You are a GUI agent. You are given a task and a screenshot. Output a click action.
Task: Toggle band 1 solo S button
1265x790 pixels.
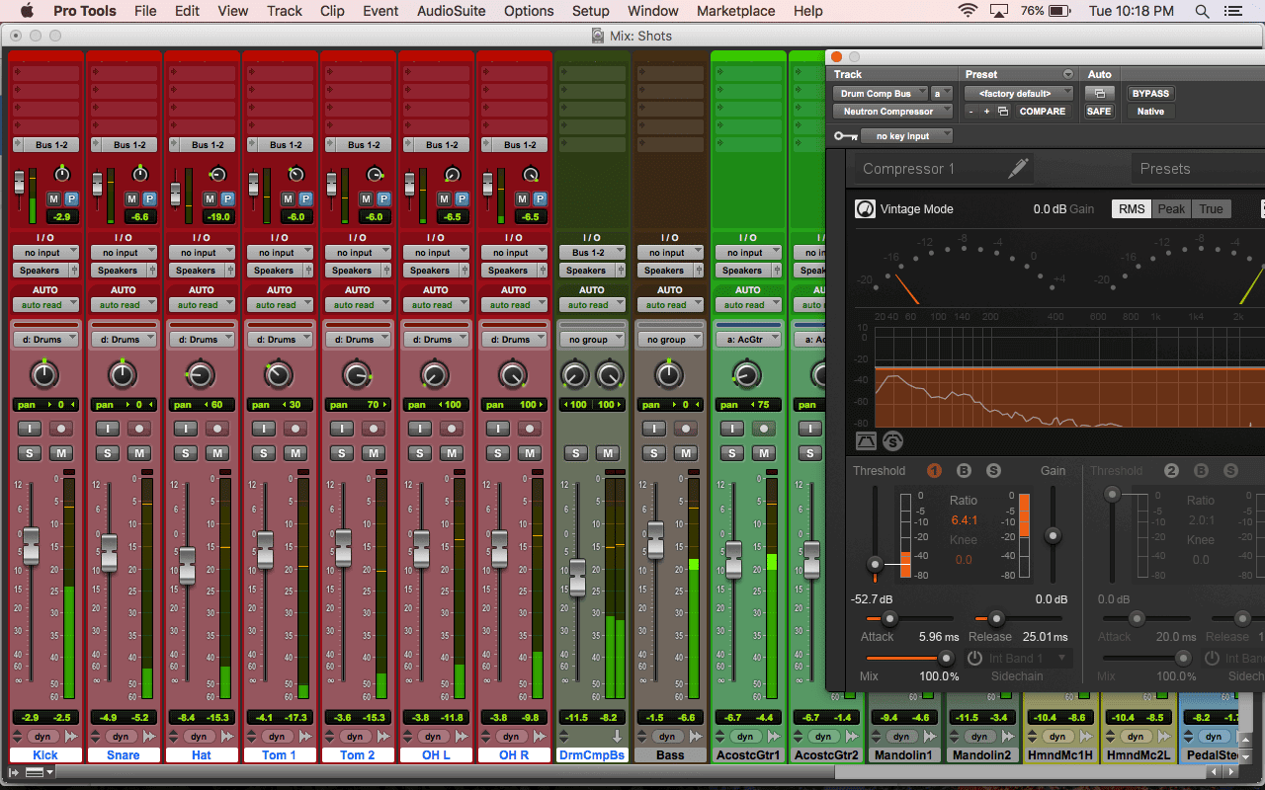(x=993, y=471)
